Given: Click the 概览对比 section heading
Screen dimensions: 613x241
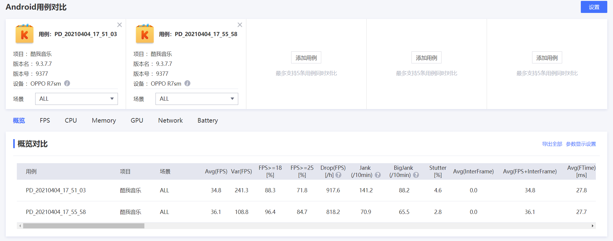Looking at the screenshot, I should (32, 144).
